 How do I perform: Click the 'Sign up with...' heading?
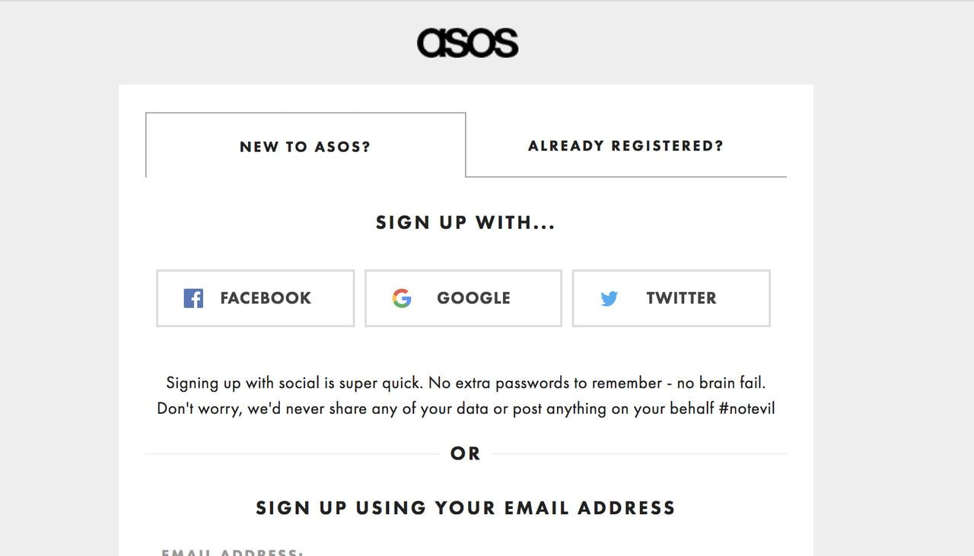(x=466, y=223)
